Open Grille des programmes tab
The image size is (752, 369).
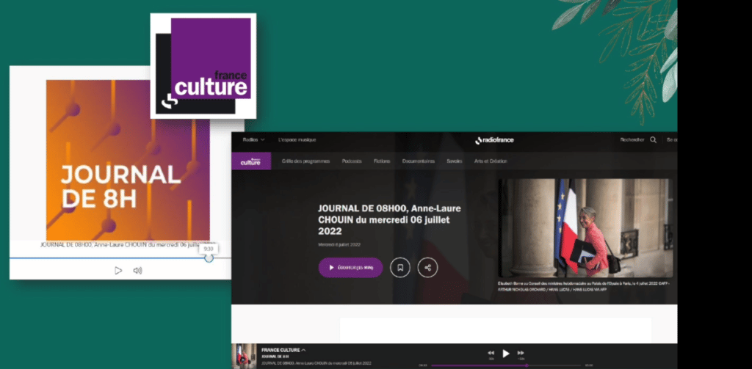pos(305,161)
